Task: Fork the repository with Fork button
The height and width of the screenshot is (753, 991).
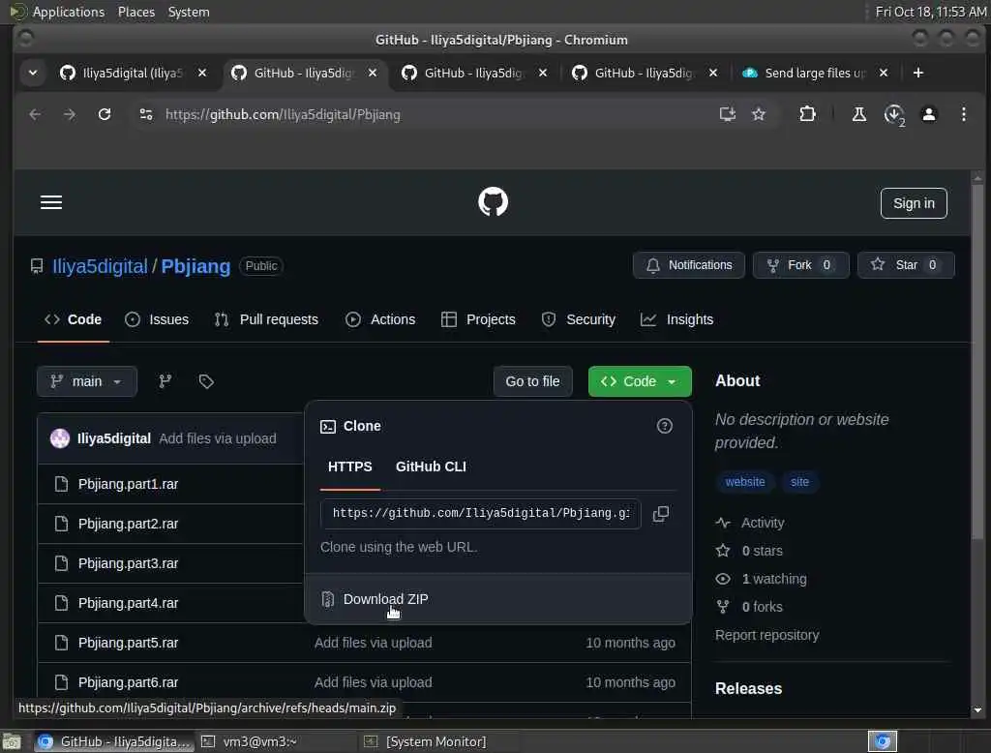Action: 800,265
